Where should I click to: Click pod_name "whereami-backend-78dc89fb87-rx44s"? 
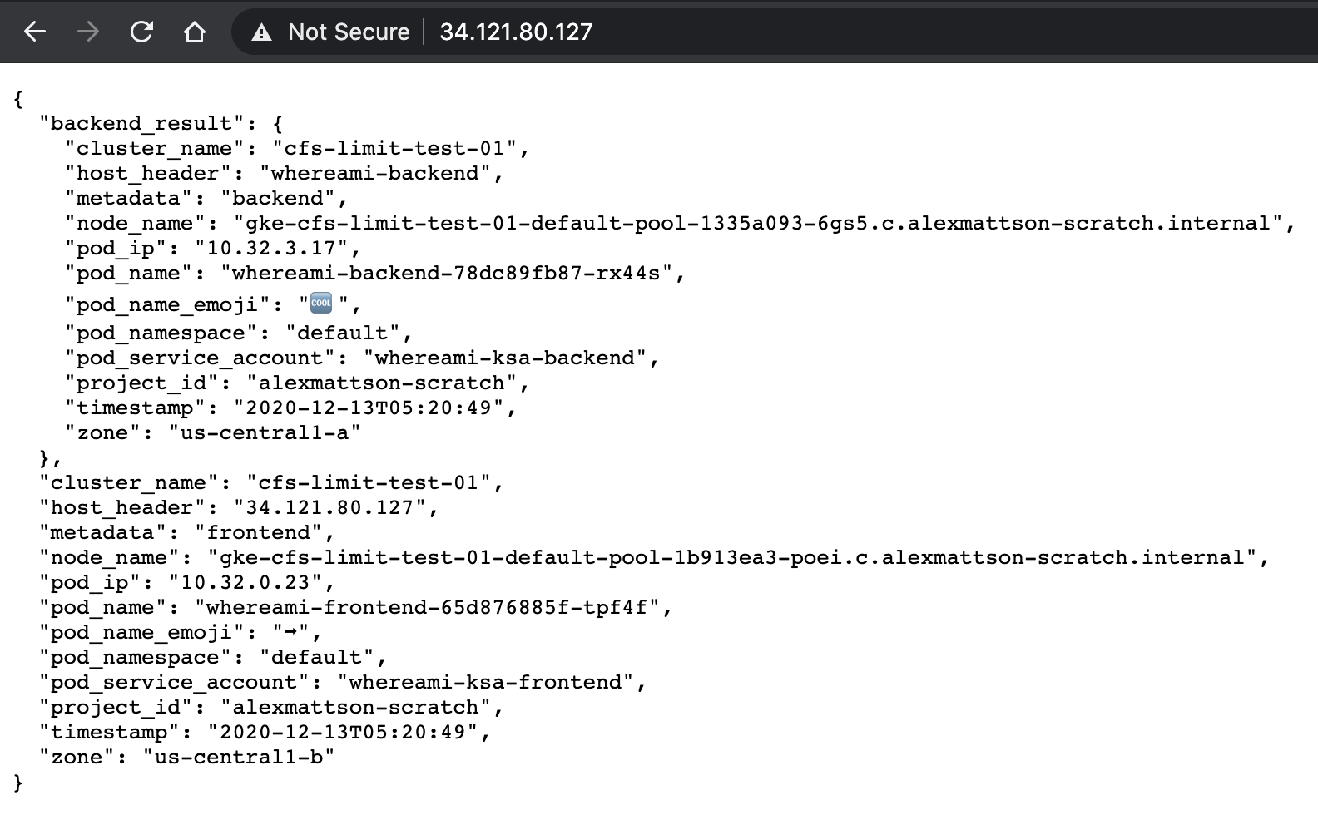point(446,273)
